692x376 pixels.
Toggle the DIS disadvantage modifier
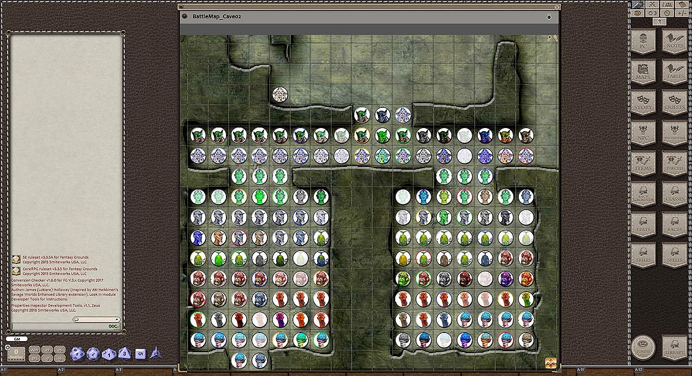pyautogui.click(x=34, y=358)
